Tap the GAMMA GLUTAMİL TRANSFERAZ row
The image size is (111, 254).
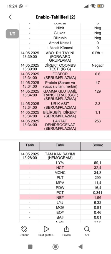pos(65,95)
